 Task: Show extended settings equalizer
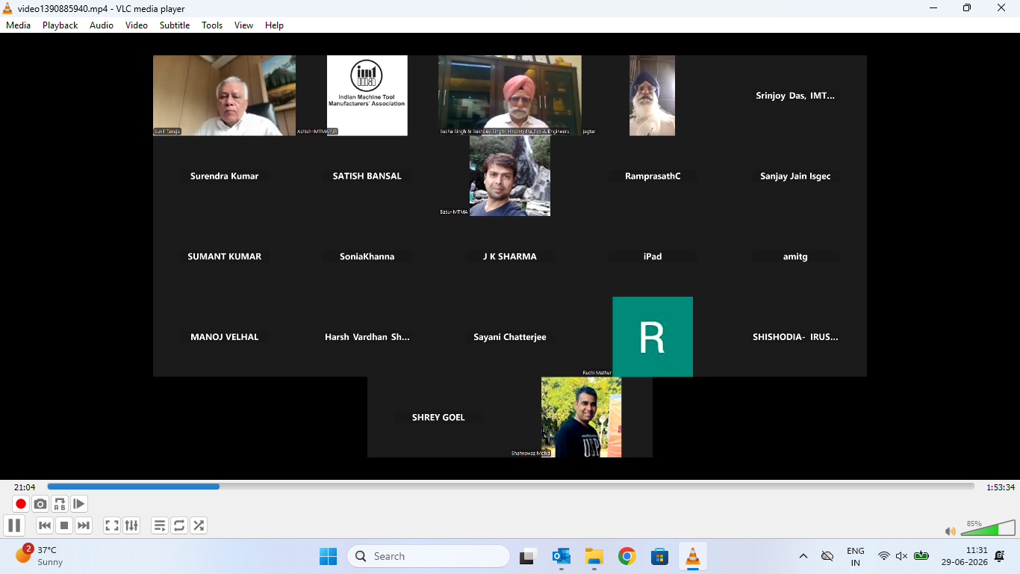click(131, 525)
